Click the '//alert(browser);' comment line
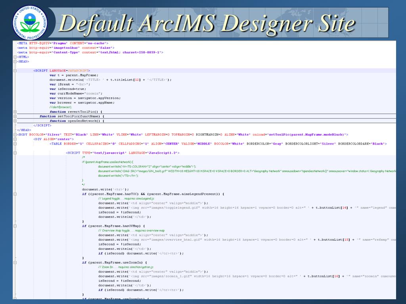This screenshot has width=406, height=304. (x=61, y=107)
